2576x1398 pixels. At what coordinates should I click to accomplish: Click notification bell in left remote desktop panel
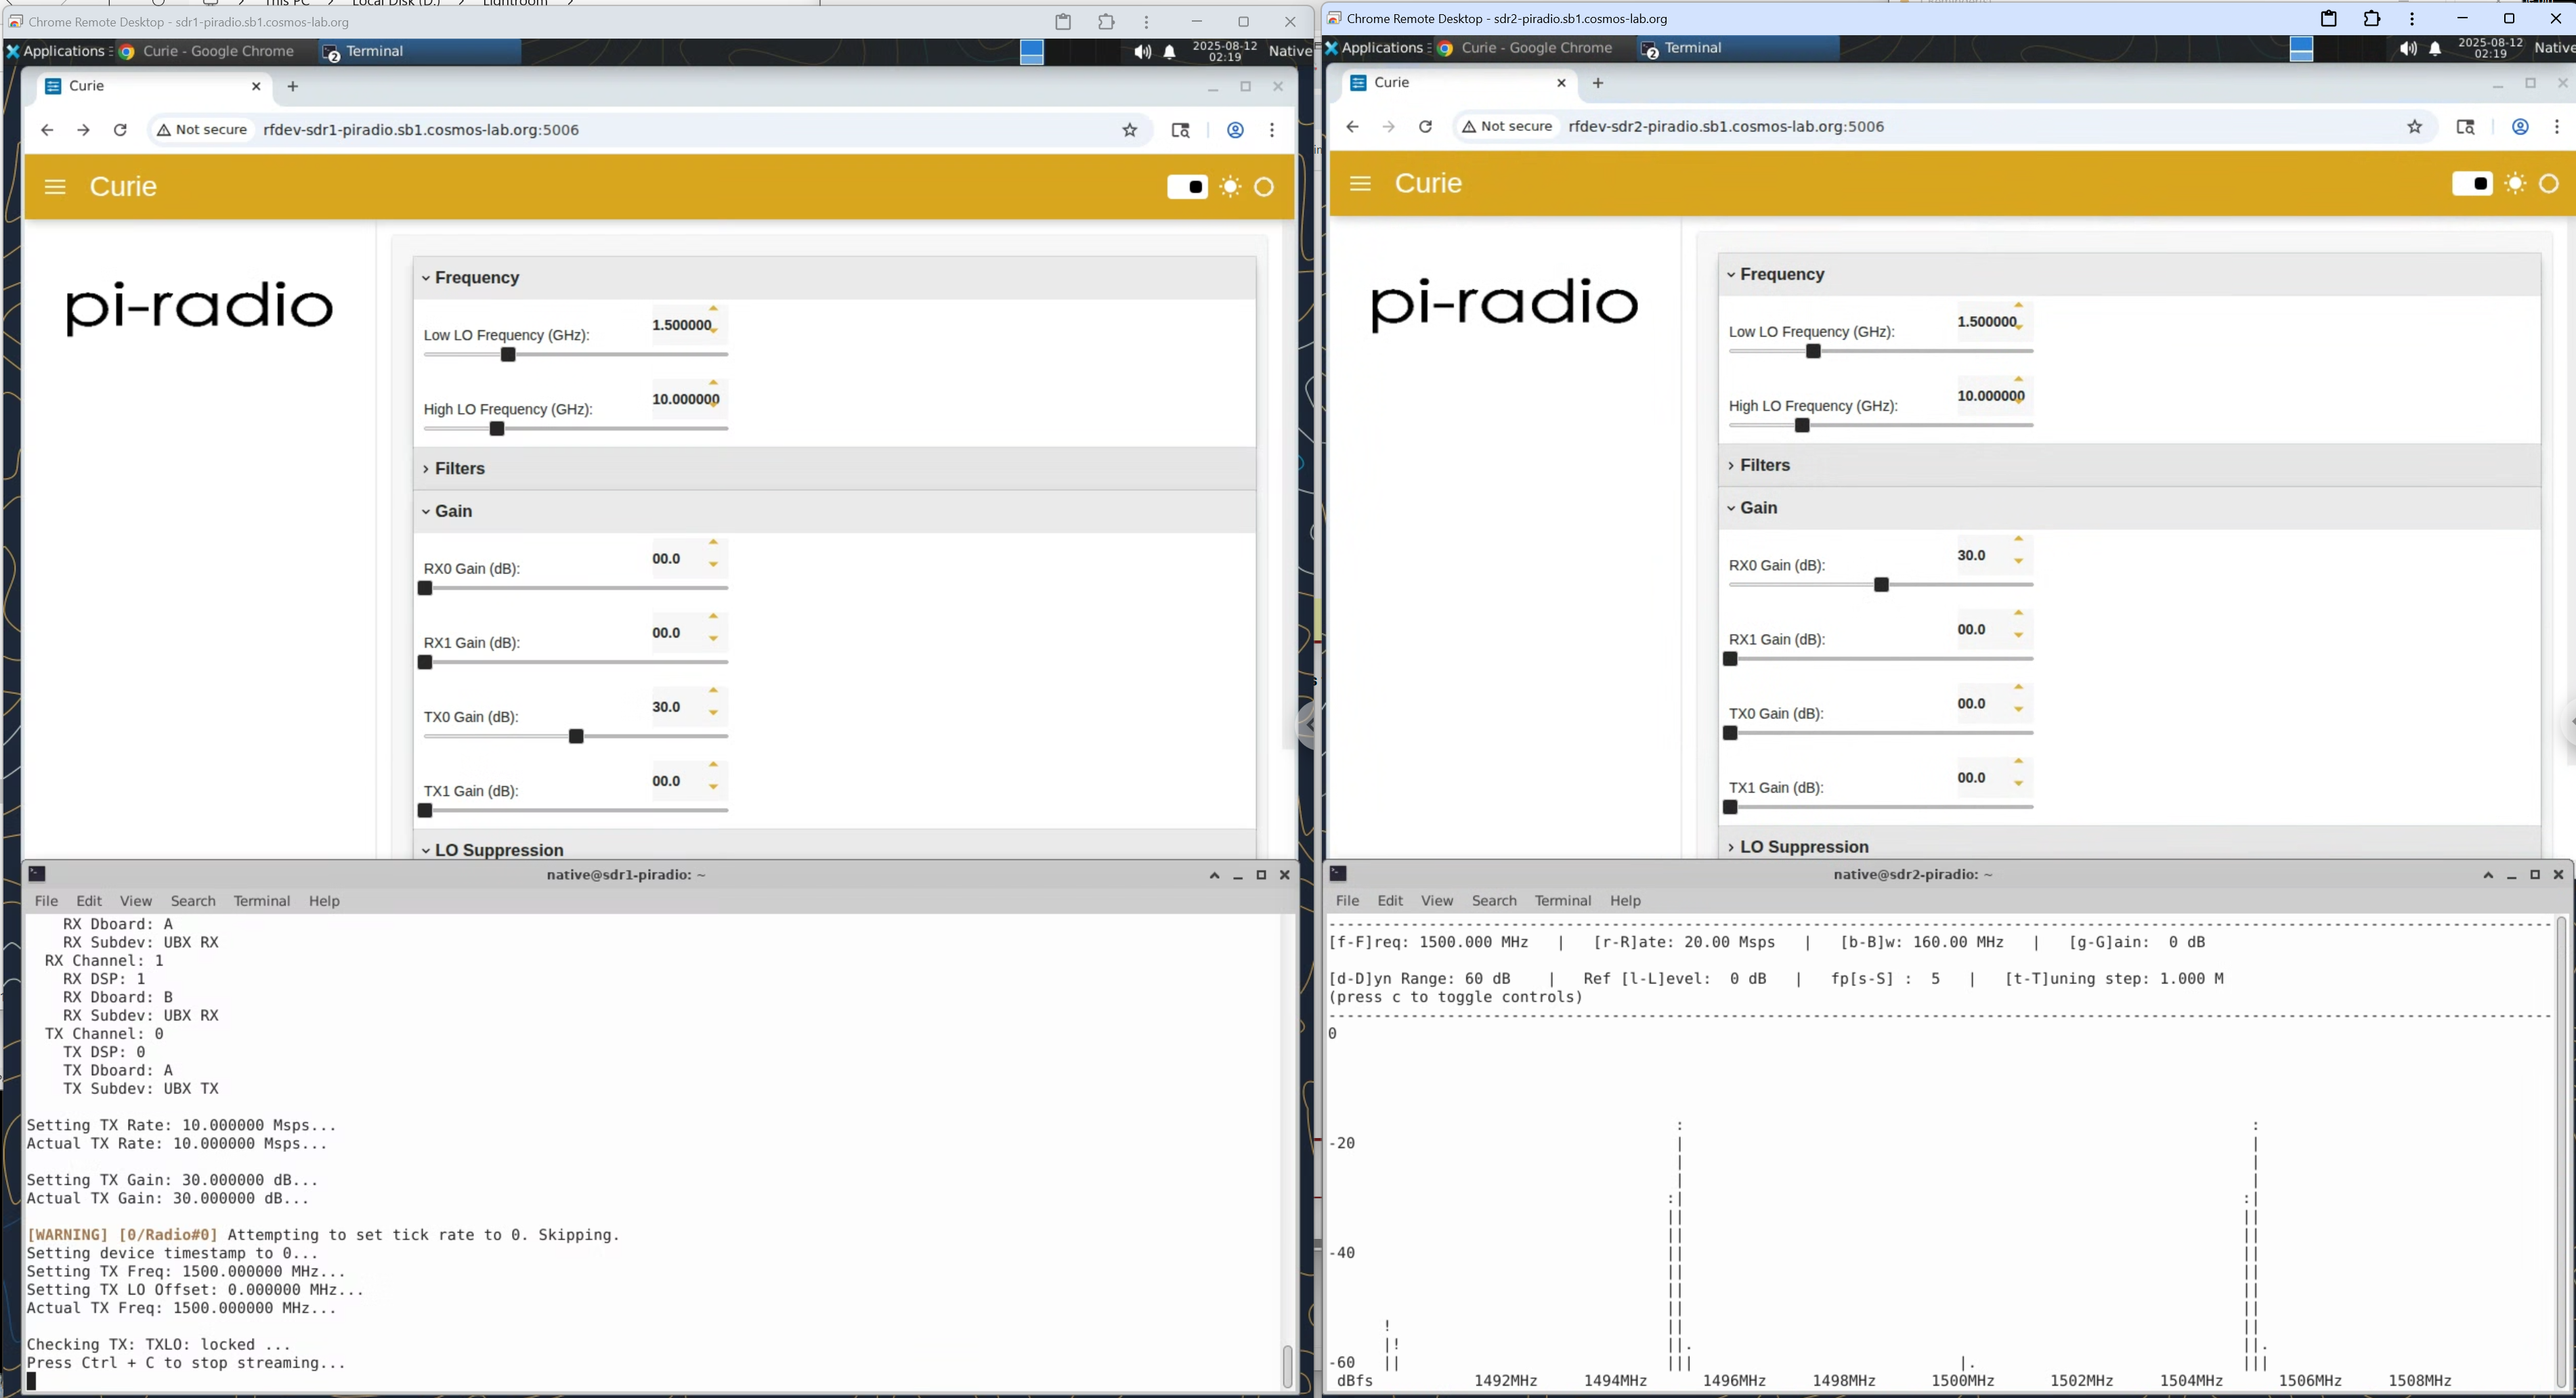(1169, 52)
